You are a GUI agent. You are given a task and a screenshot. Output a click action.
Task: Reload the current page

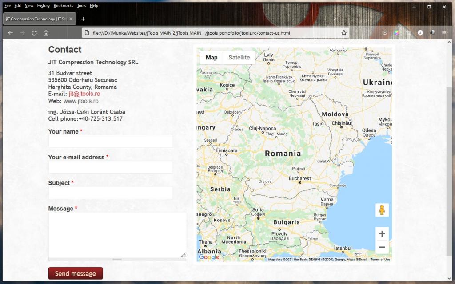click(x=34, y=33)
